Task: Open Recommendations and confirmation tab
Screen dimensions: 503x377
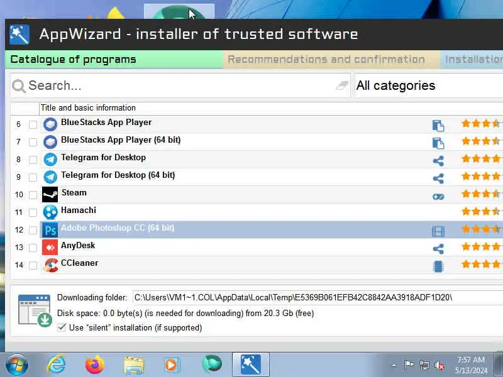Action: click(x=331, y=59)
